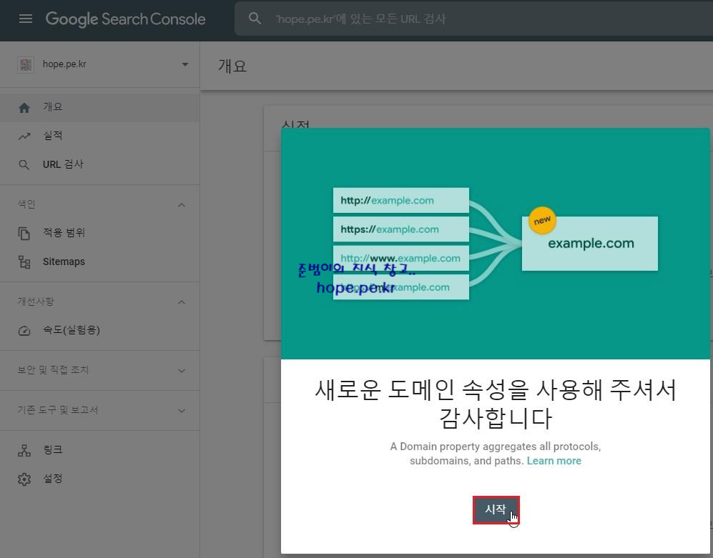Click the https://example.com box in illustration
Image resolution: width=713 pixels, height=558 pixels.
click(400, 229)
